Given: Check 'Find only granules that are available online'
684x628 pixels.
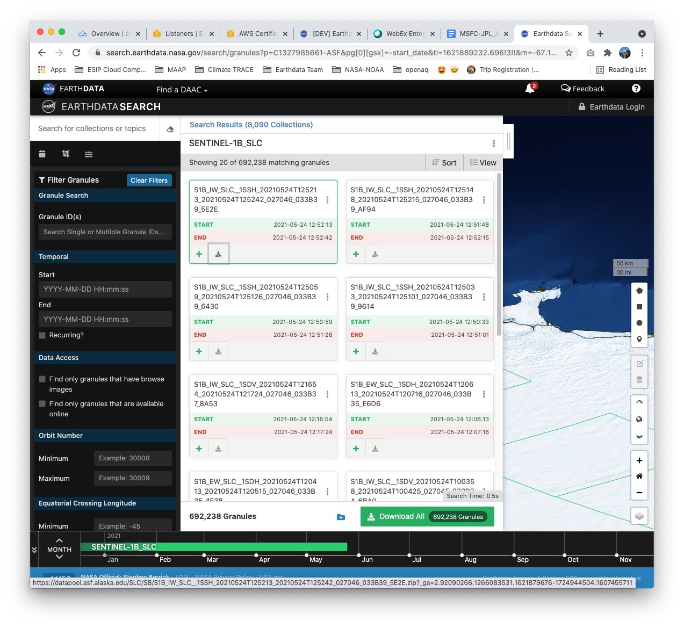Looking at the screenshot, I should (42, 403).
